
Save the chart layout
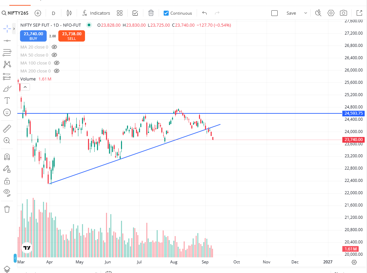tap(291, 13)
